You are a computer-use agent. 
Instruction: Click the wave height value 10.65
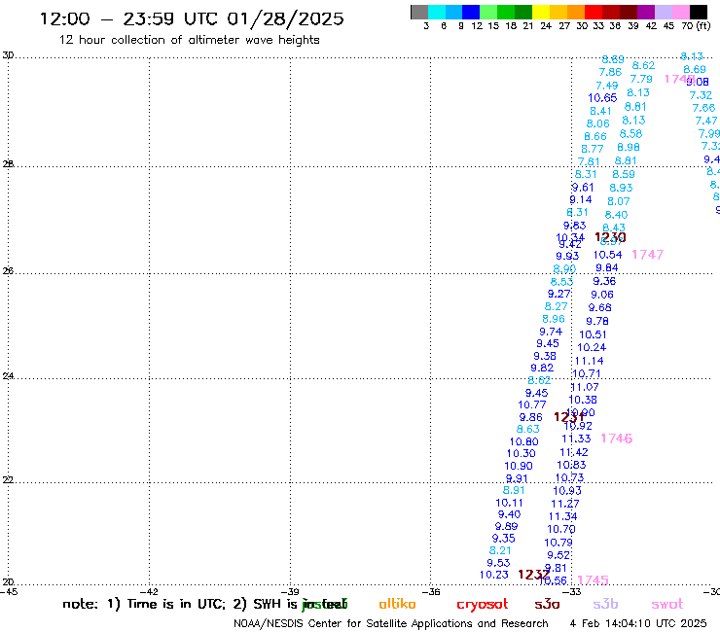[602, 98]
